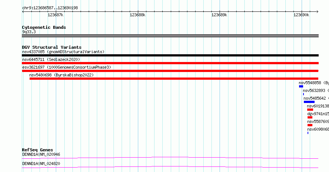The width and height of the screenshot is (329, 172).
Task: Click the red bar under nsv5587609
Action: [310, 125]
